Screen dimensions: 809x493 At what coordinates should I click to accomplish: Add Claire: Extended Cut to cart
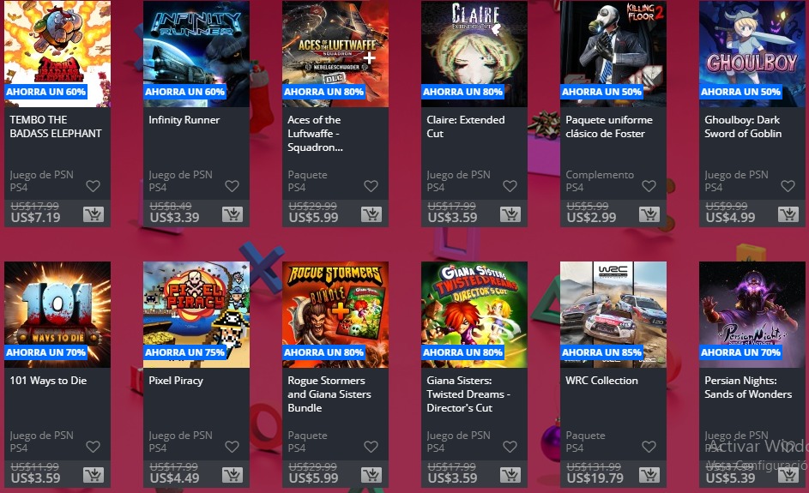click(510, 214)
